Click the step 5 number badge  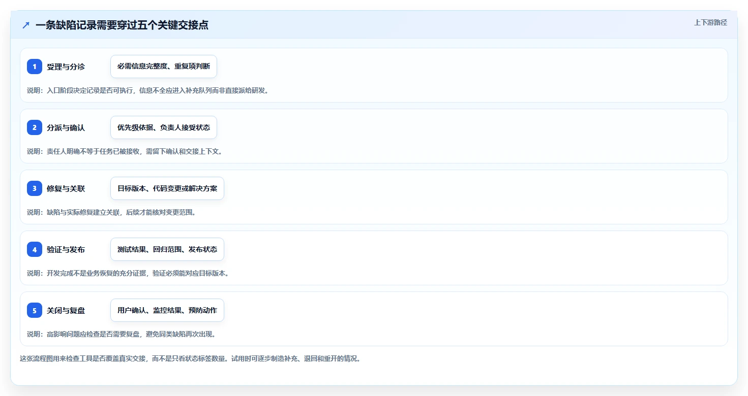coord(35,310)
